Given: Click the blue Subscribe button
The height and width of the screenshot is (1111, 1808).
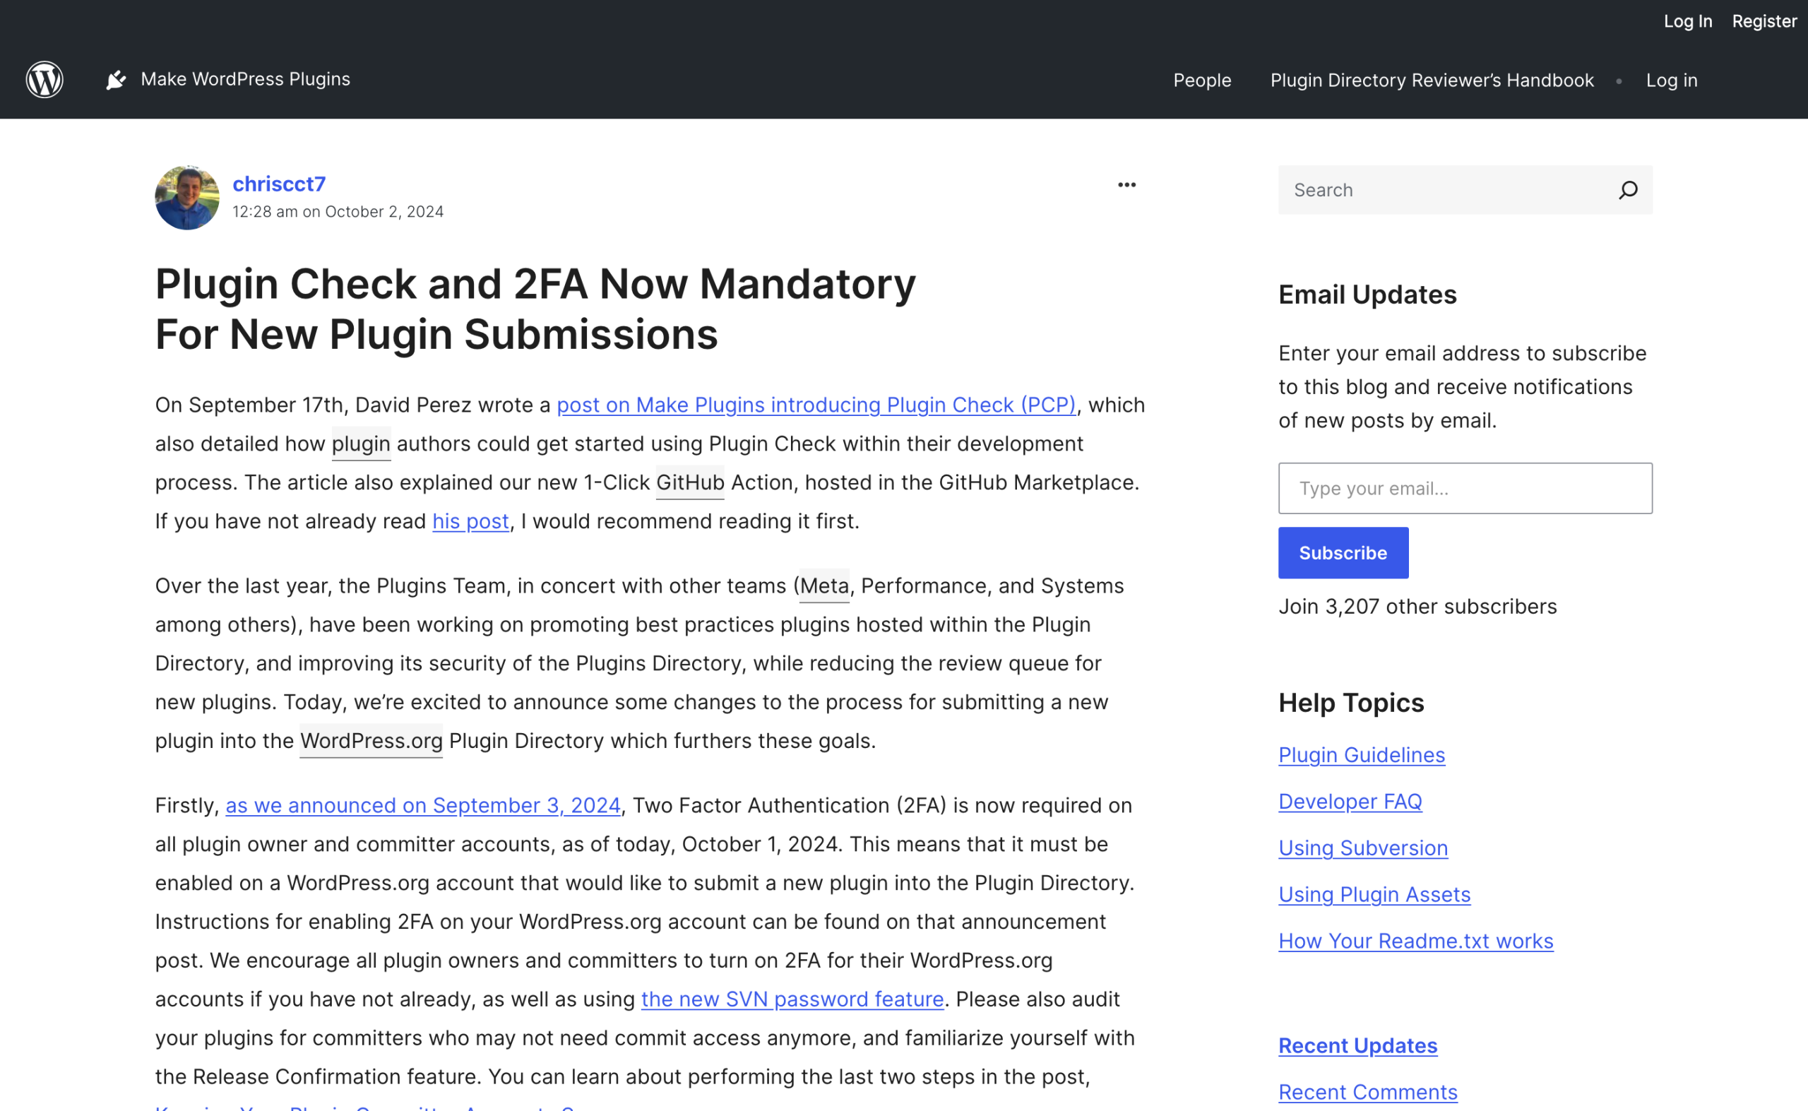Looking at the screenshot, I should [x=1344, y=553].
